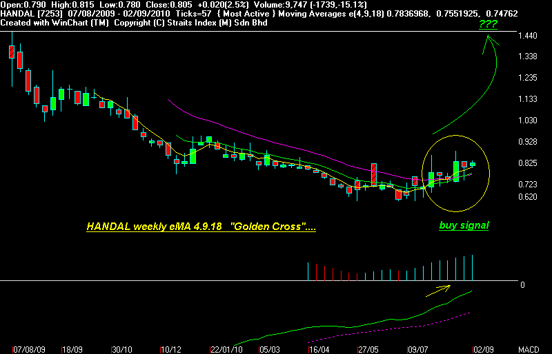The image size is (552, 354).
Task: Click the 1.440 price axis label
Action: pos(528,36)
